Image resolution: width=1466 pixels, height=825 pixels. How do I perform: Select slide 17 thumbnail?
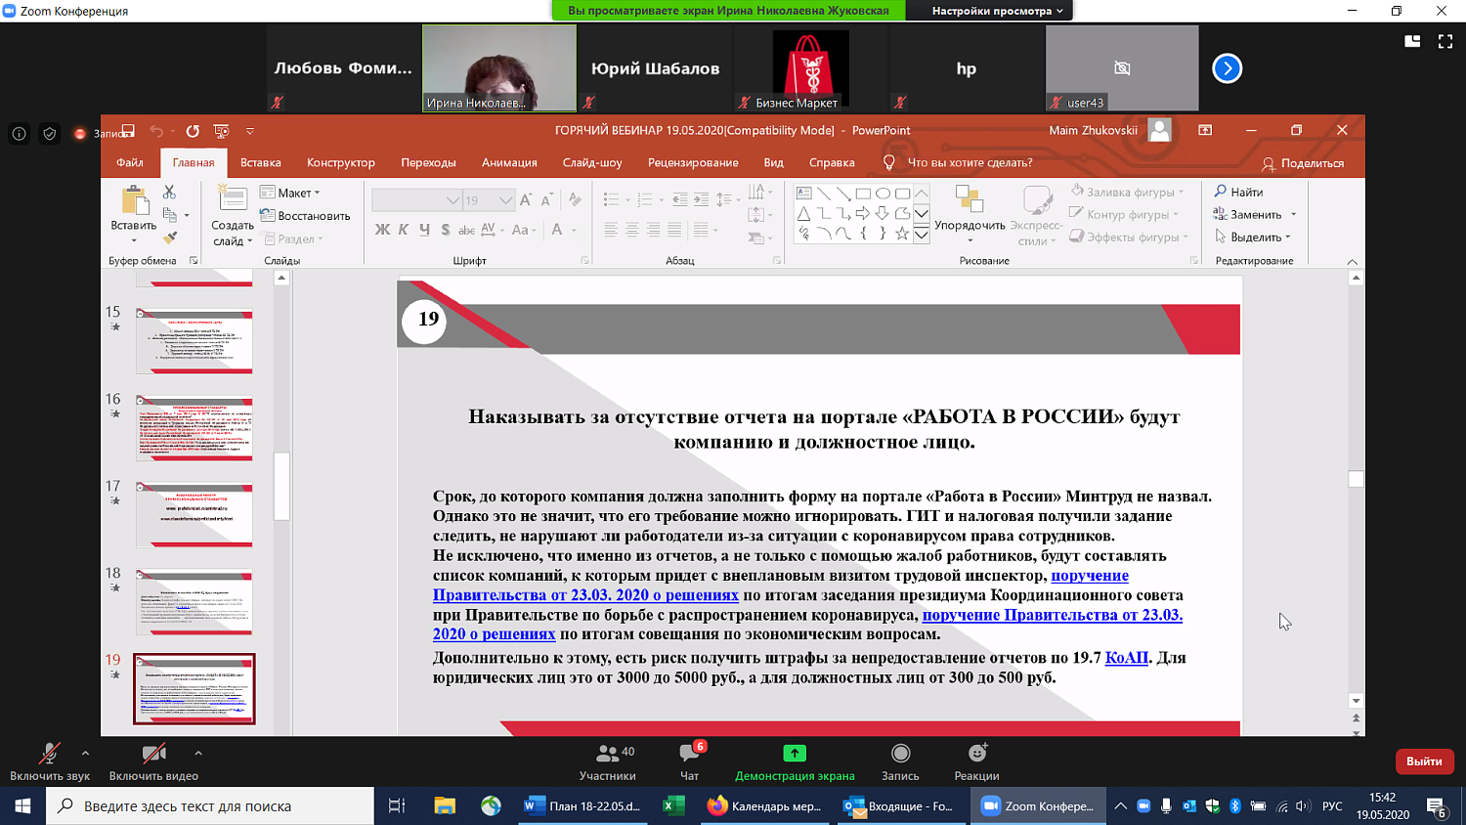[x=194, y=515]
